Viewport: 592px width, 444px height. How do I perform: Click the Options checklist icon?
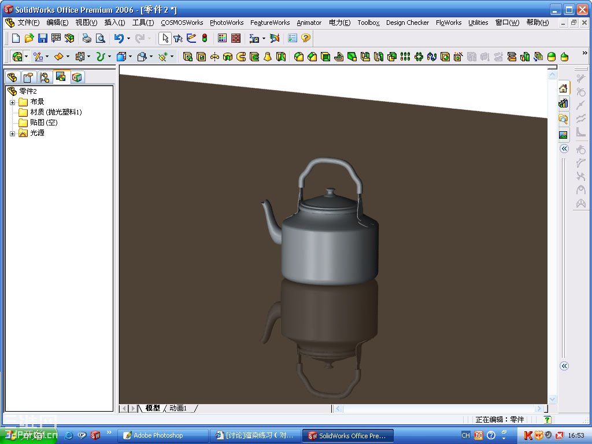pos(293,38)
